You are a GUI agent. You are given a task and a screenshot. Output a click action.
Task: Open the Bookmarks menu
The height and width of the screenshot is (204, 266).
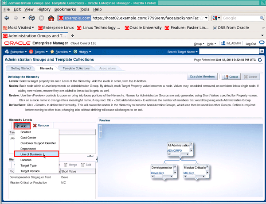65,9
